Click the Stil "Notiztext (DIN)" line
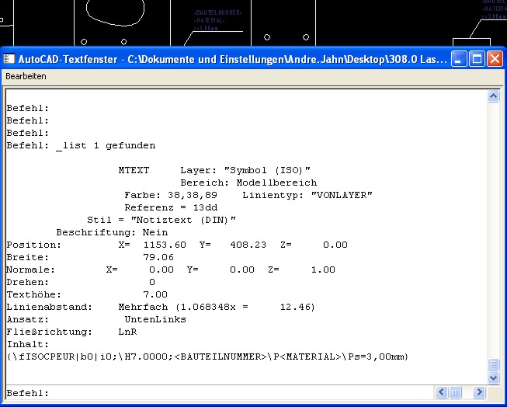This screenshot has height=407, width=507. [x=161, y=220]
